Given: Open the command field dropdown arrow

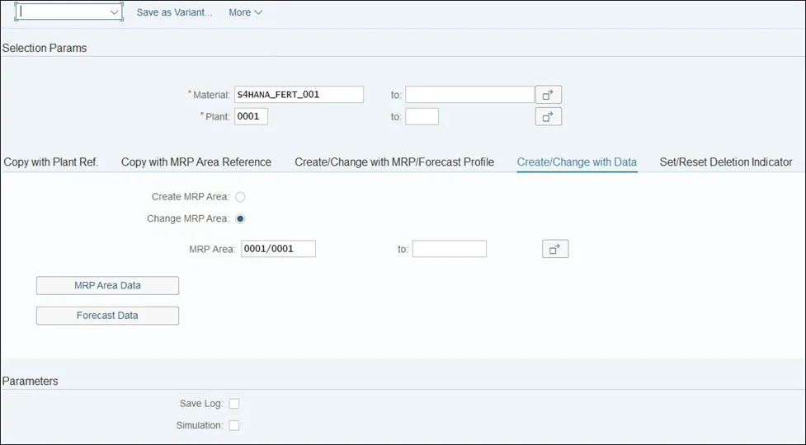Looking at the screenshot, I should pos(115,12).
